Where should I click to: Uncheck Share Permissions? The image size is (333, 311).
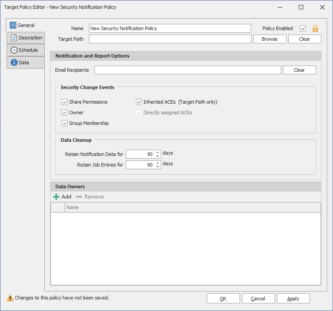tap(65, 102)
